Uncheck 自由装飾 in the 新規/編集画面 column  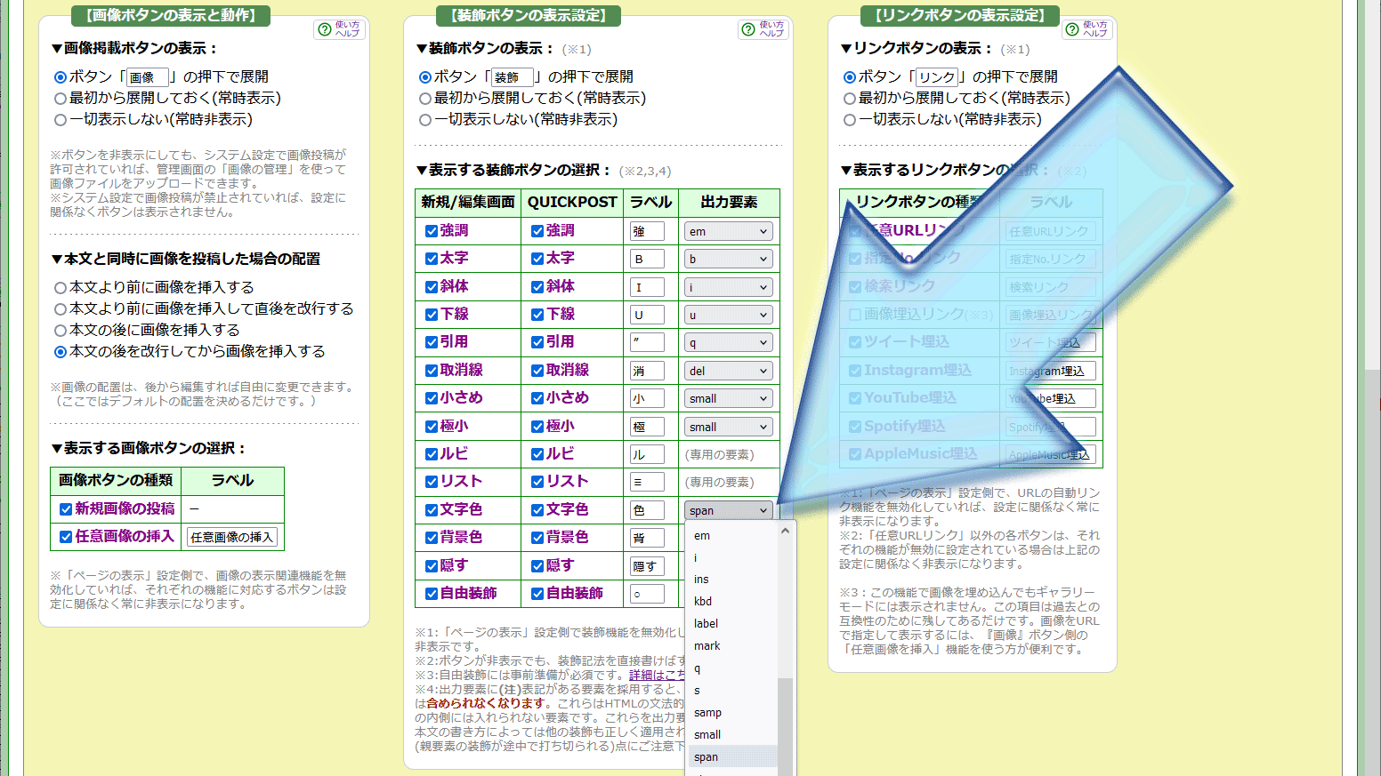coord(432,594)
